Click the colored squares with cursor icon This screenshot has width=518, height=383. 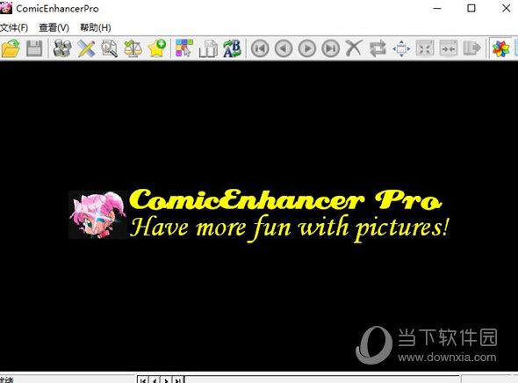tap(184, 48)
